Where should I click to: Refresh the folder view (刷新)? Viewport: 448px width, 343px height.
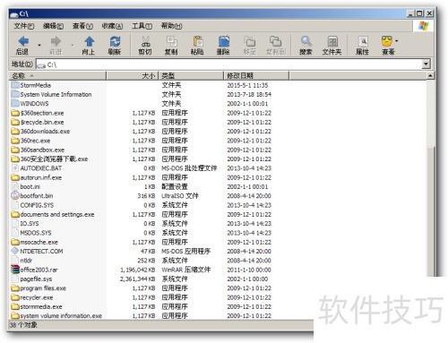point(115,41)
